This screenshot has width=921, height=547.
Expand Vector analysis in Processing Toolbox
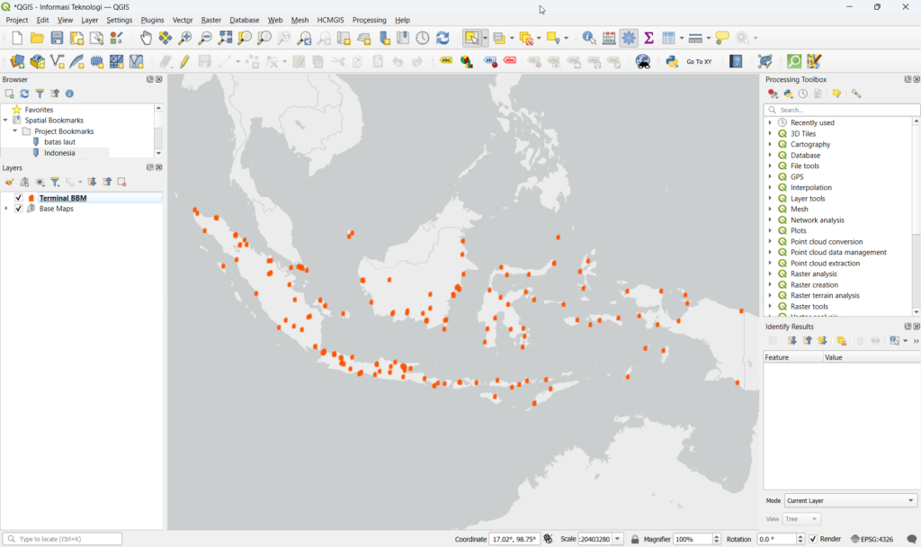click(x=771, y=314)
